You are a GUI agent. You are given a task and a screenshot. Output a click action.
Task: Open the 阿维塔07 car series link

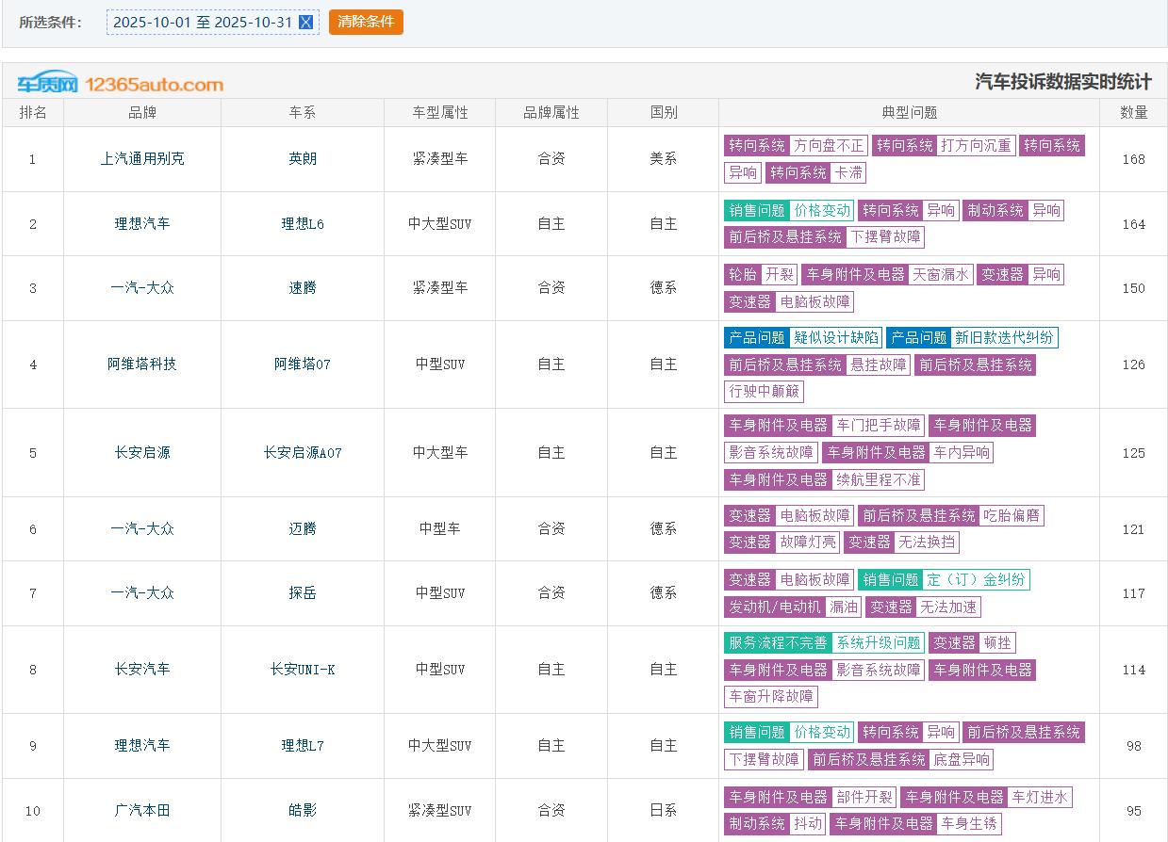303,364
